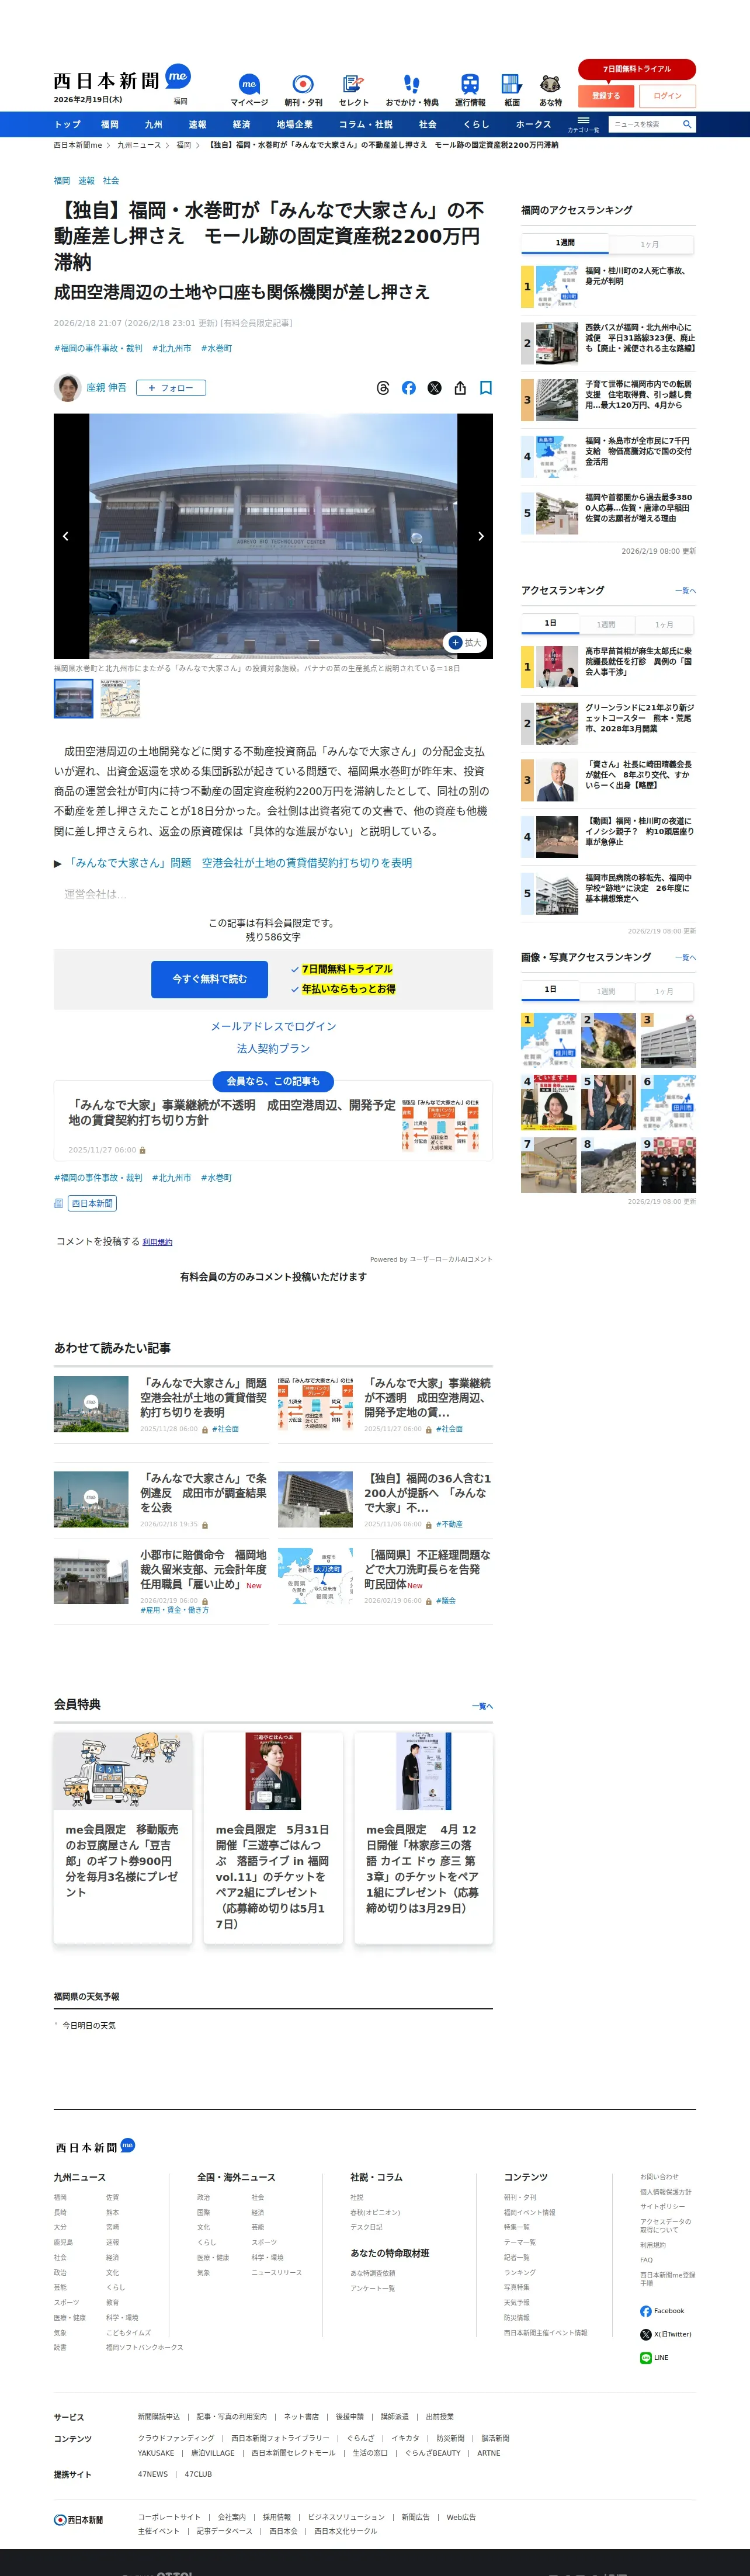This screenshot has width=750, height=2576.
Task: Open the あな特 raccoon icon
Action: [x=550, y=89]
